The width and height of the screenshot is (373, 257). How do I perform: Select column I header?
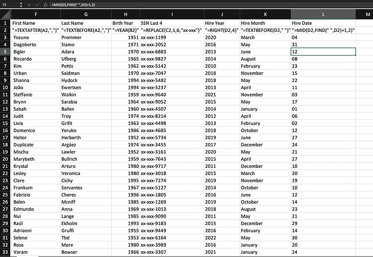172,15
